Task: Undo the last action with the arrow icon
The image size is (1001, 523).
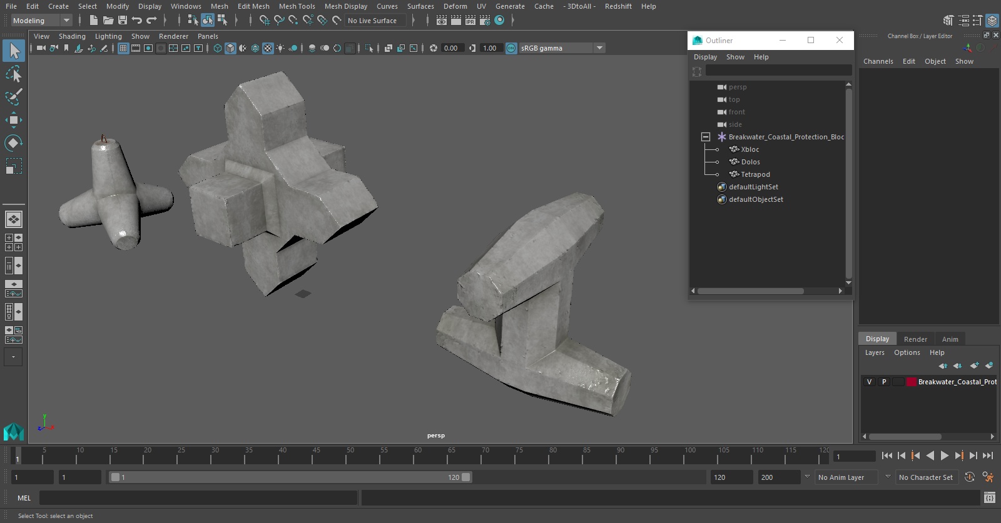Action: (x=137, y=21)
